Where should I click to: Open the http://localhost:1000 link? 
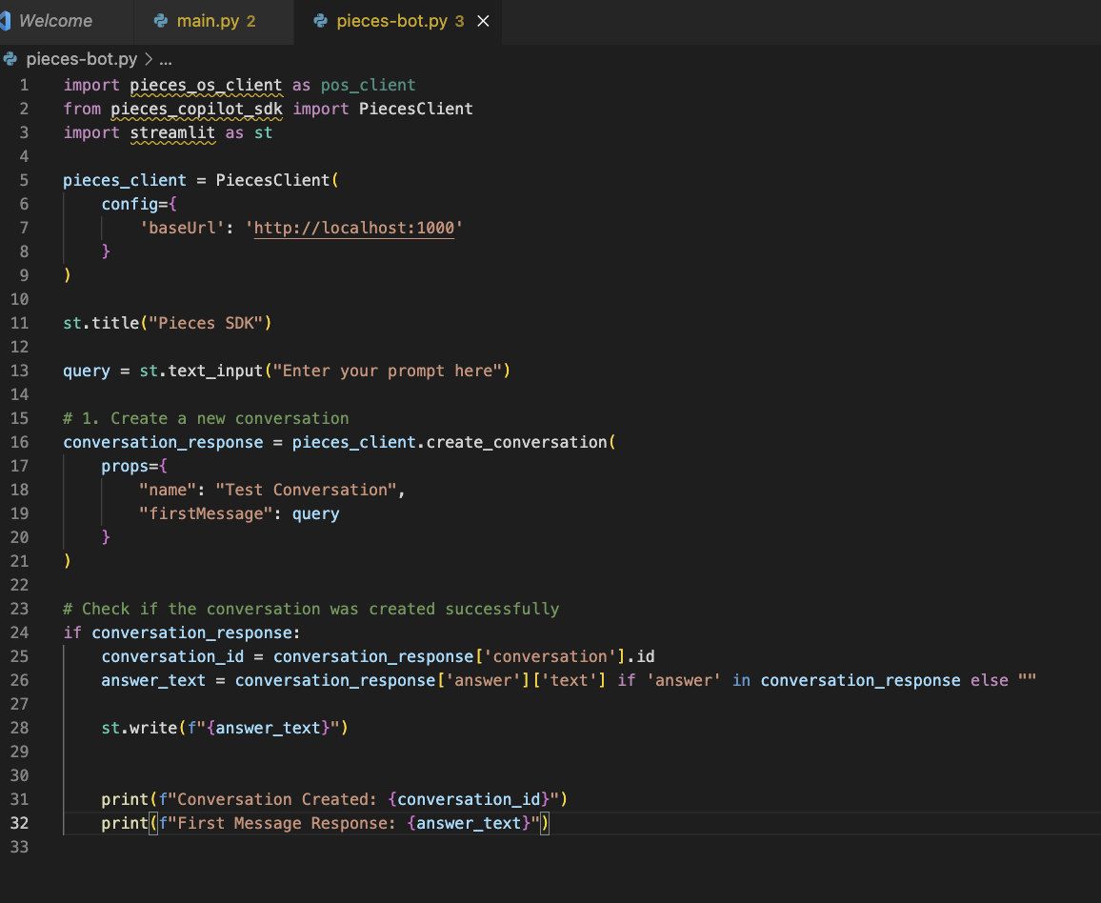(354, 229)
